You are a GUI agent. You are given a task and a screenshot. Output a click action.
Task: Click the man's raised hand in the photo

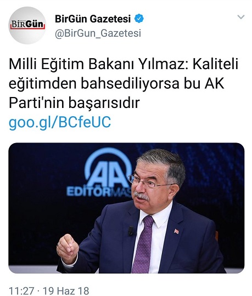point(68,248)
